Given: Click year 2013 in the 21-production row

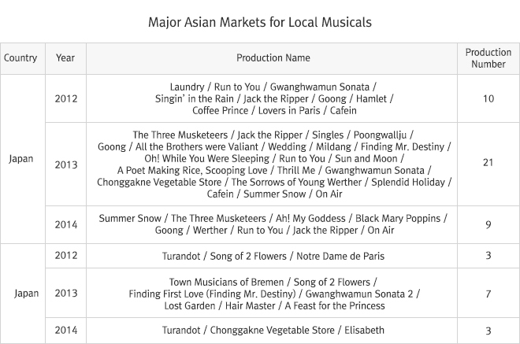Looking at the screenshot, I should coord(66,165).
